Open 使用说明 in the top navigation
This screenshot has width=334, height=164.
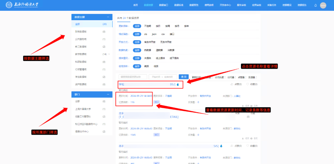click(209, 5)
